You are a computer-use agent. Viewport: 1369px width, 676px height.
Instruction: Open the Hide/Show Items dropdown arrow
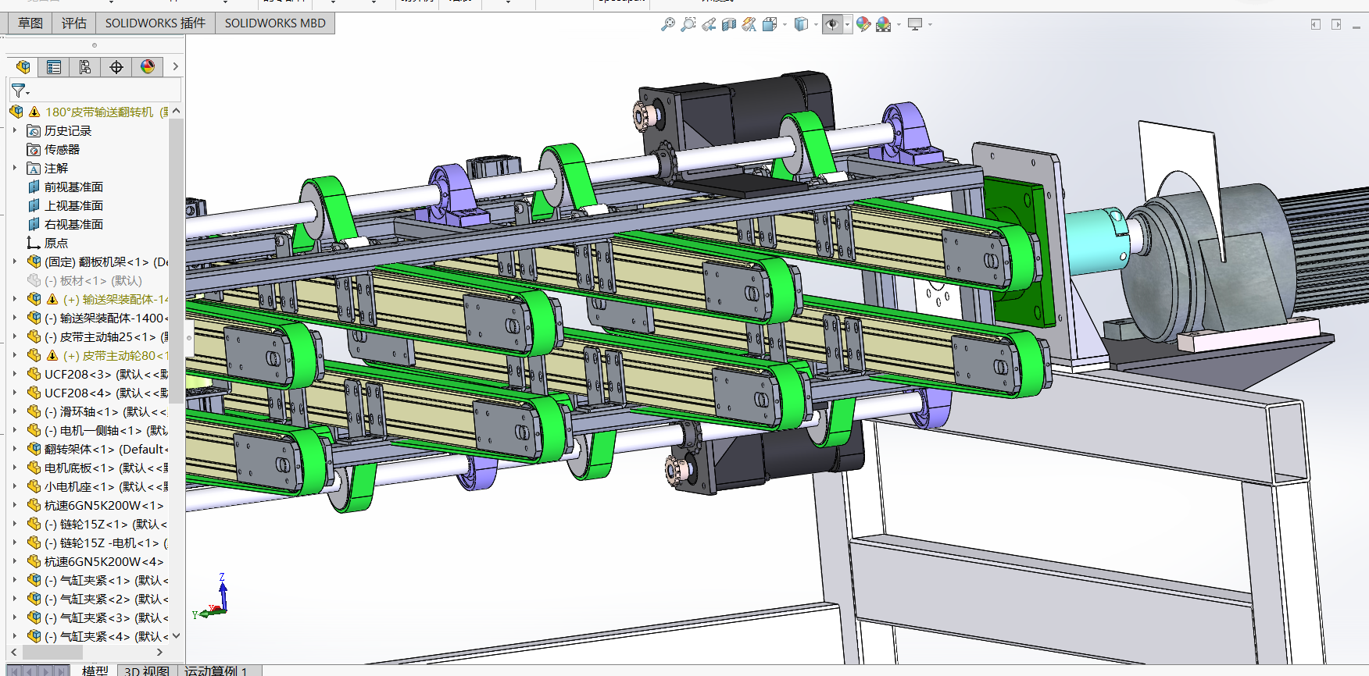click(847, 24)
